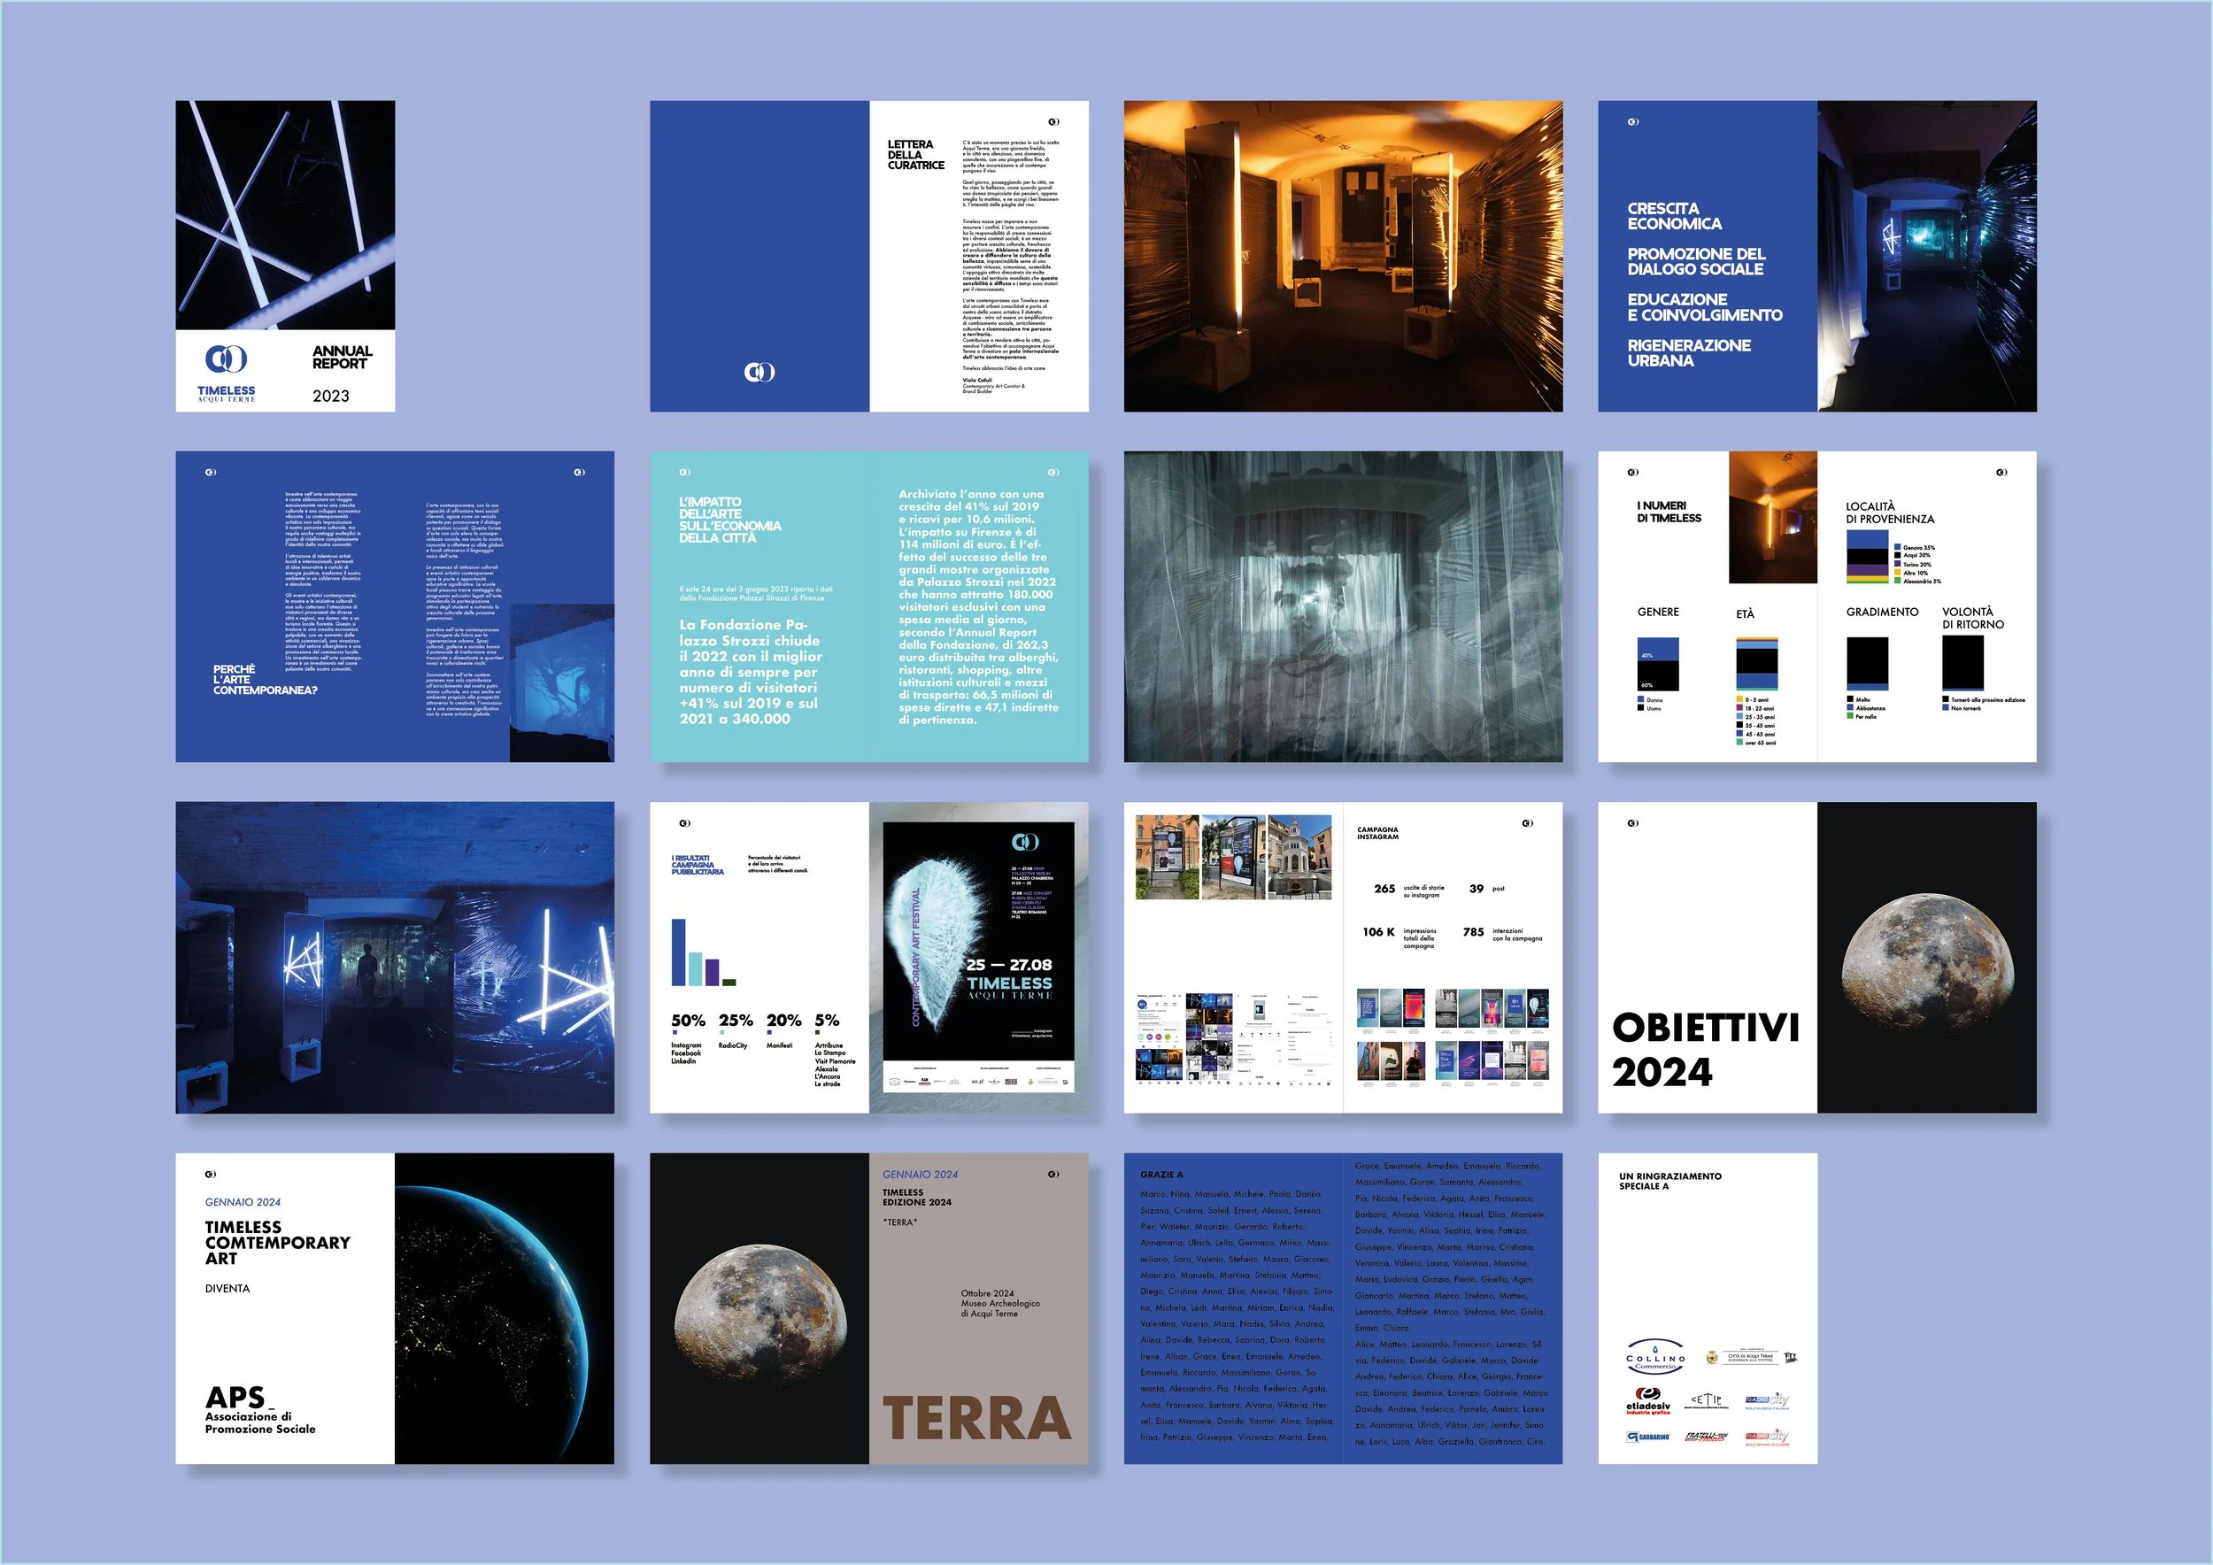Screen dimensions: 2213x1565
Task: Click the 50% Instagram Facebook Linkedin figure
Action: [x=687, y=1021]
